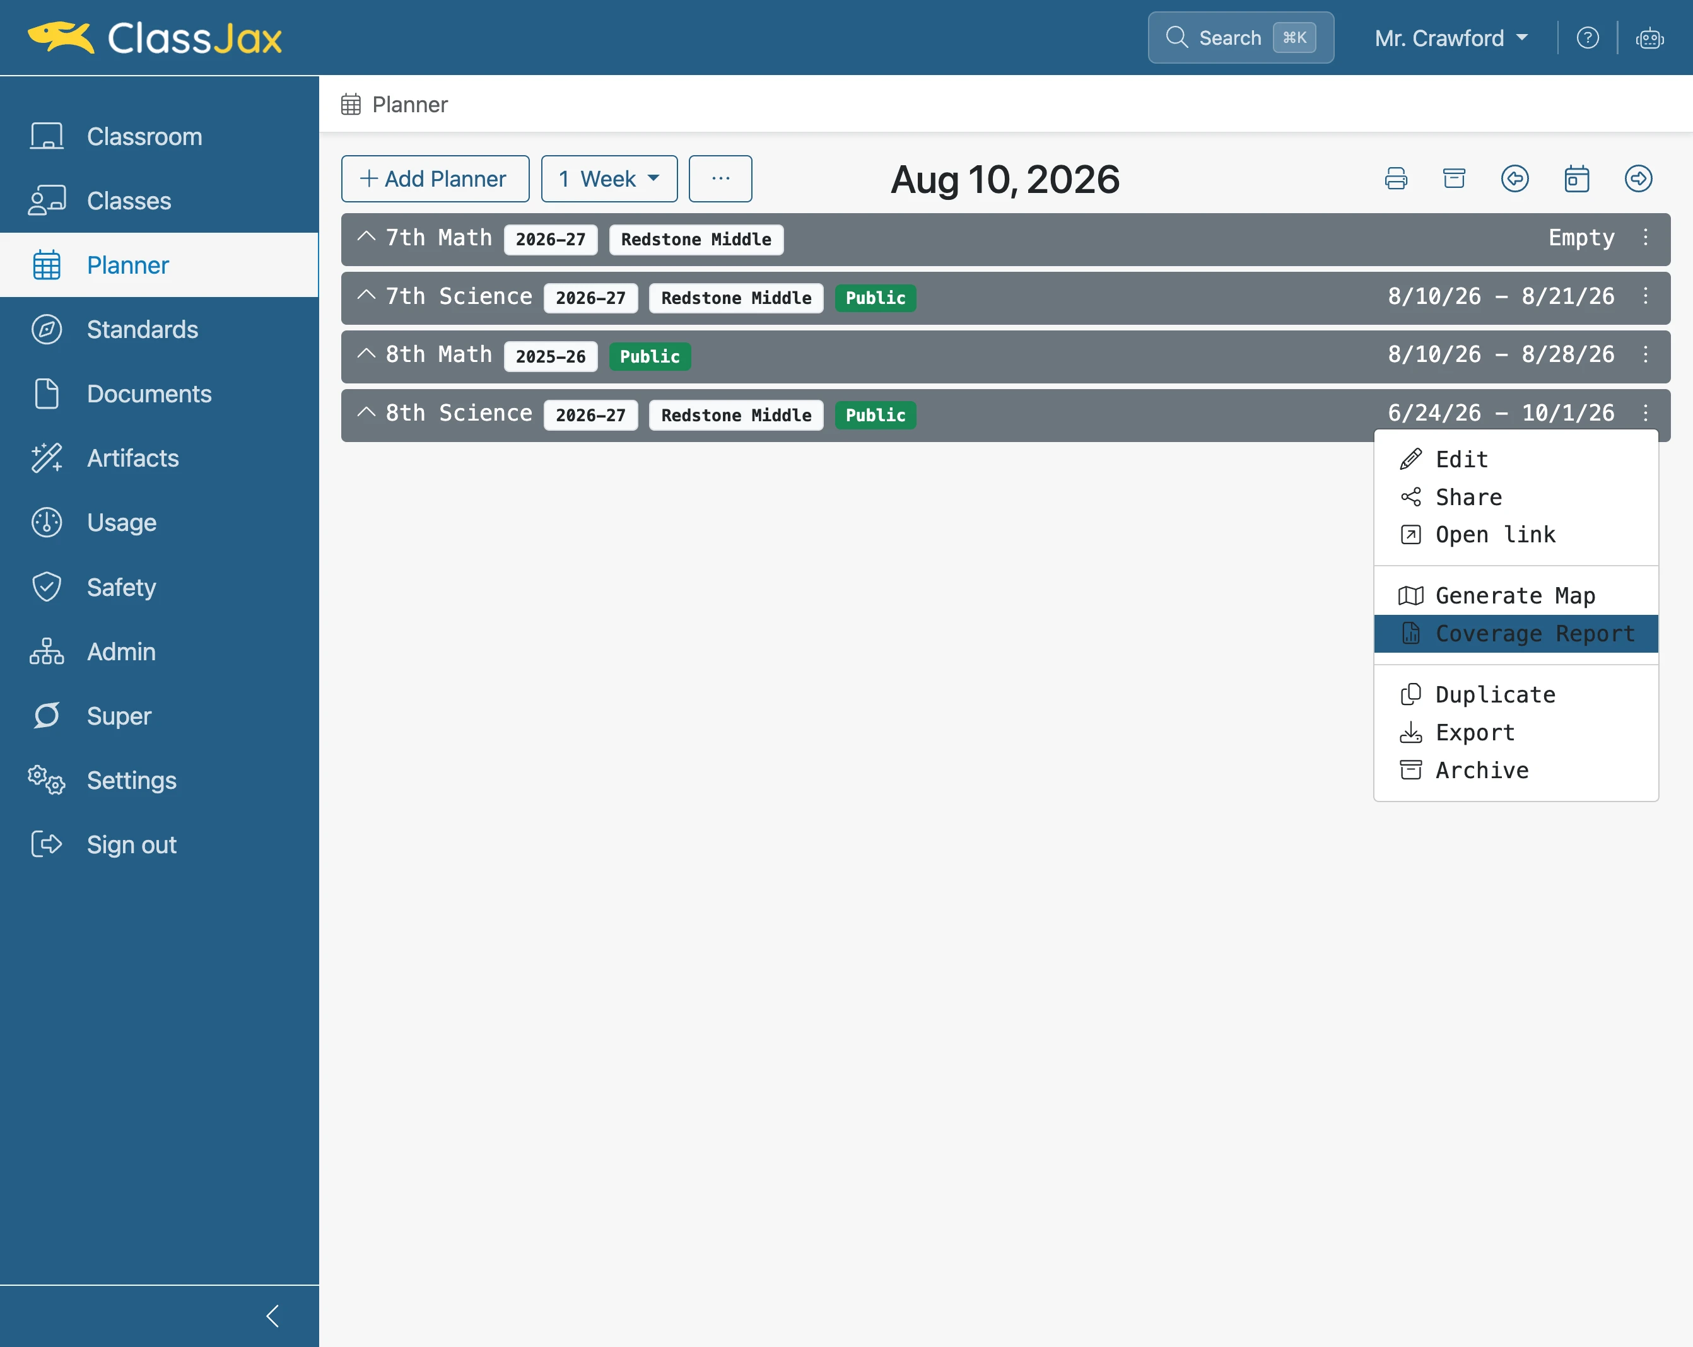This screenshot has width=1693, height=1347.
Task: Click the help question mark icon
Action: [1588, 38]
